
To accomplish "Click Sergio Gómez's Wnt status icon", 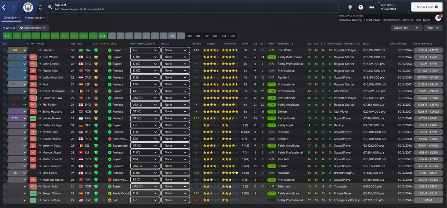I will pyautogui.click(x=33, y=193).
